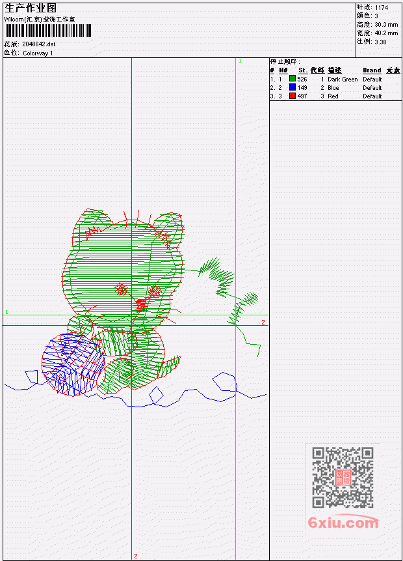Image resolution: width=403 pixels, height=561 pixels.
Task: Click stitch count value 526
Action: pos(302,79)
